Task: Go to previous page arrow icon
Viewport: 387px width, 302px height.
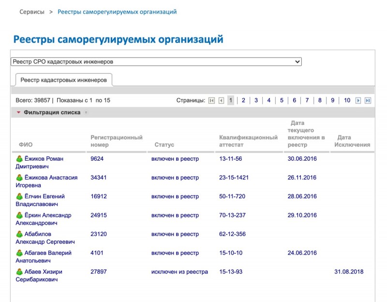Action: point(221,100)
